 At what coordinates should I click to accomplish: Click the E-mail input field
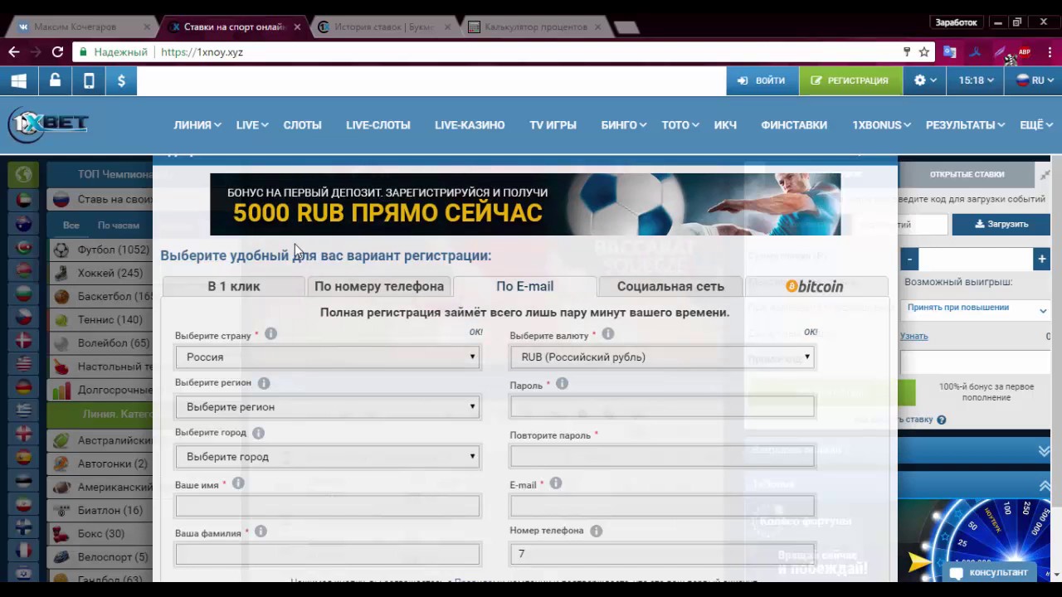click(662, 505)
